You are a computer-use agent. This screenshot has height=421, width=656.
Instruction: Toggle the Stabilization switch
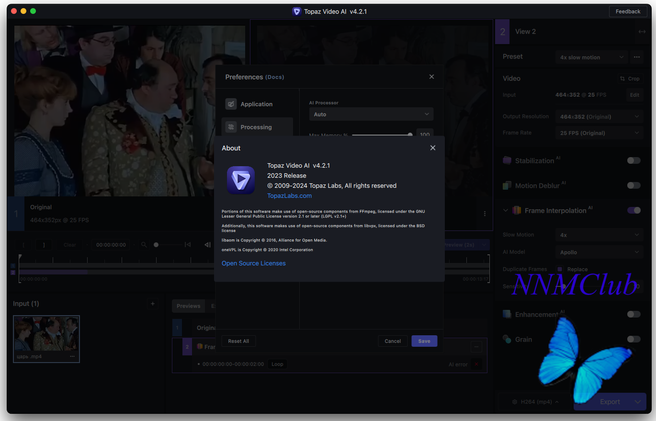pos(633,160)
